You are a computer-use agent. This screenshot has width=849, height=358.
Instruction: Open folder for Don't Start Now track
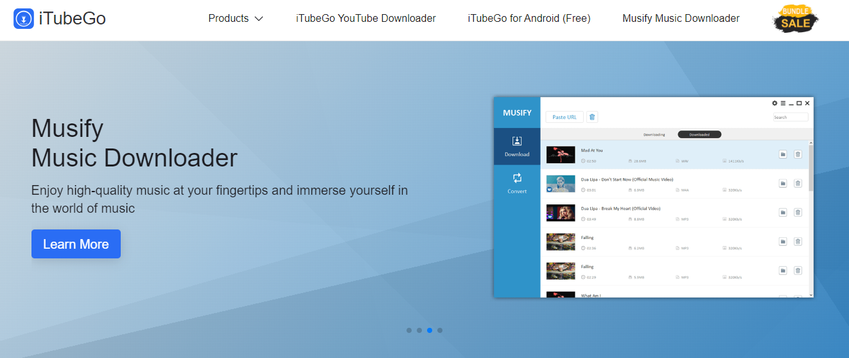tap(783, 183)
